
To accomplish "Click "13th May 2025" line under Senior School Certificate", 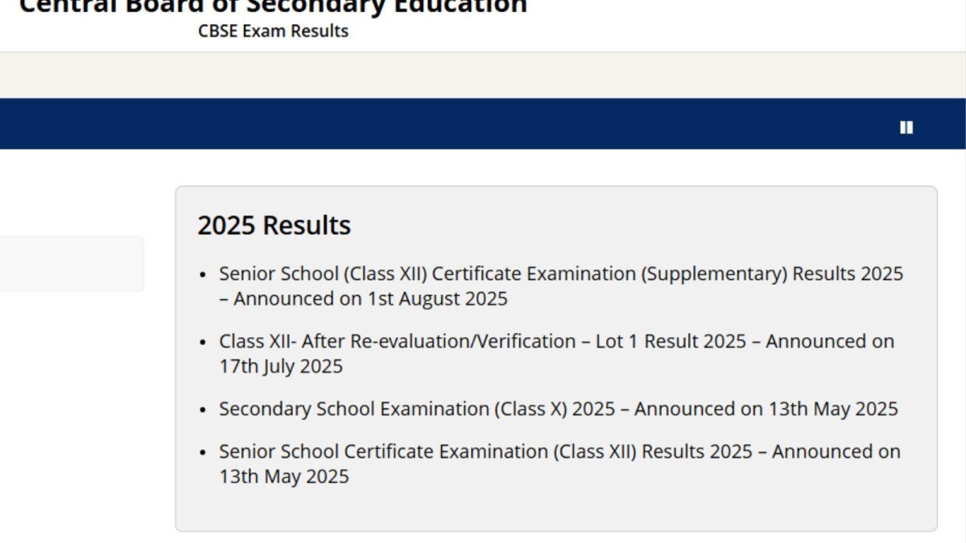I will tap(284, 477).
